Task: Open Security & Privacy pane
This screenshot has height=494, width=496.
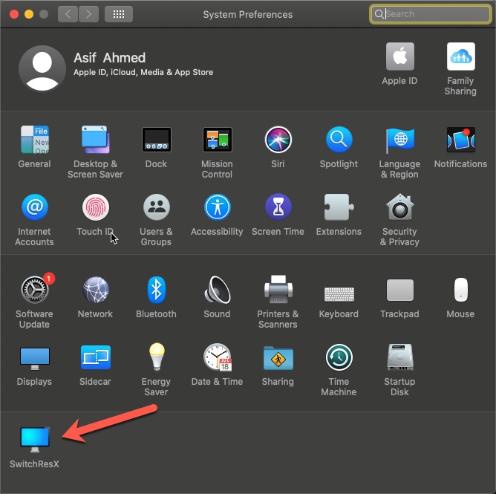Action: click(399, 207)
